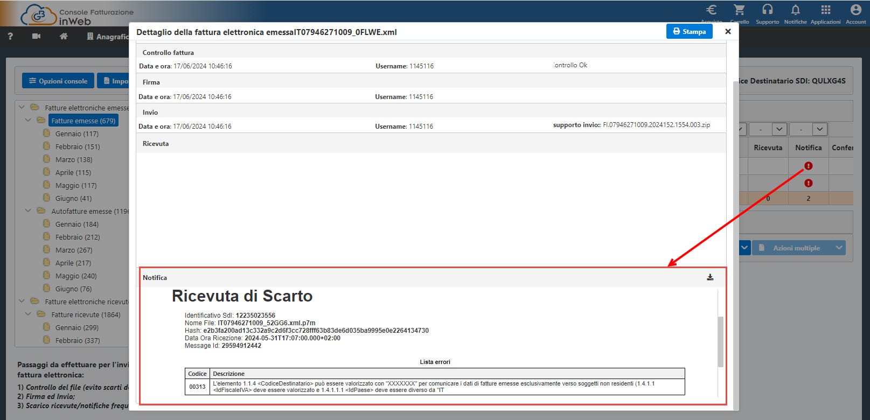This screenshot has height=420, width=870.
Task: Click the first red notification error icon
Action: click(808, 166)
